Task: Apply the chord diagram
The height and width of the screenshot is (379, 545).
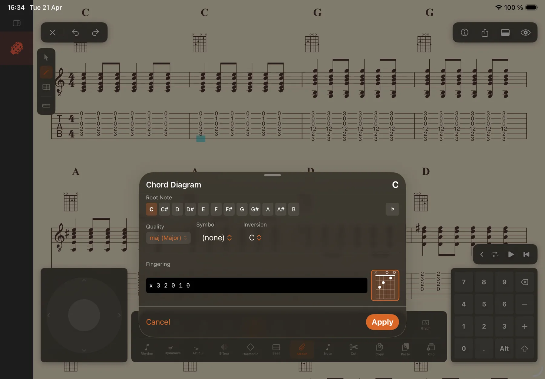Action: pos(382,322)
